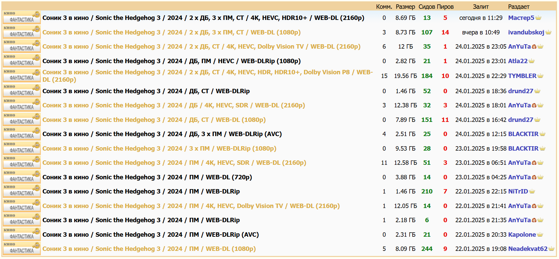Open the category icon of the 9.53 ГБ row
Image resolution: width=559 pixels, height=259 pixels.
(22, 148)
